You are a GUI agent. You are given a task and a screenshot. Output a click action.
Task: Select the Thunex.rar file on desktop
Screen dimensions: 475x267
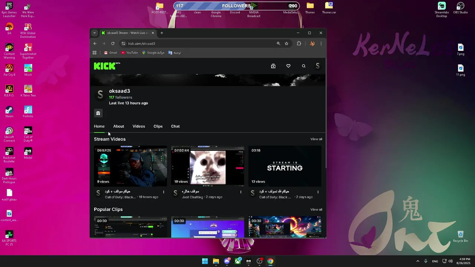tap(329, 8)
